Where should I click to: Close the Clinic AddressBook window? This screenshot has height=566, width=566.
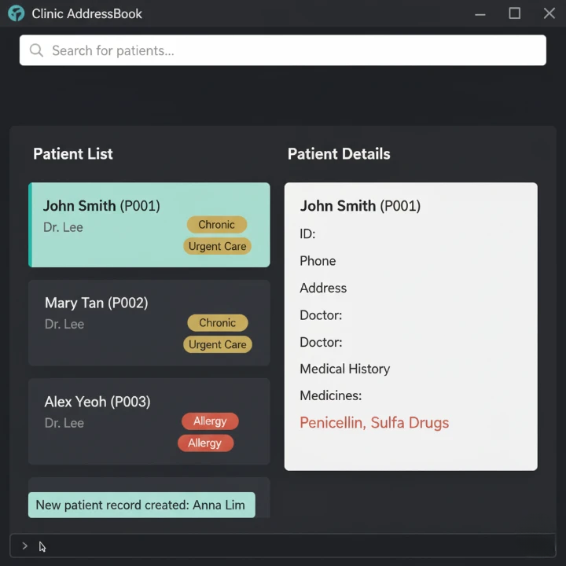[549, 13]
